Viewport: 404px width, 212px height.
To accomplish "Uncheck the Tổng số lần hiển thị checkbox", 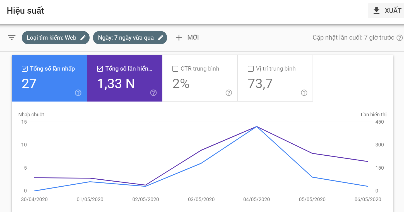I will (x=100, y=69).
